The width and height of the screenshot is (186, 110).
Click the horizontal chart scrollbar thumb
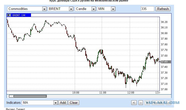pos(30,96)
